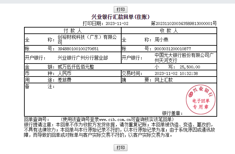Image resolution: width=235 pixels, height=154 pixels.
Task: Click the red 电子回单专用章 stamp
Action: 201,100
